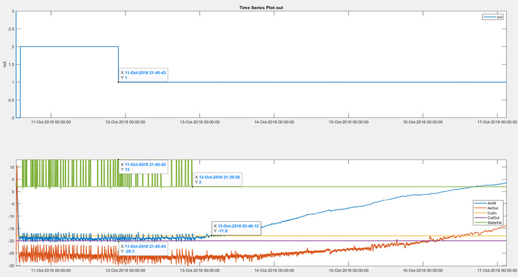Click the data tip showing Y -20.3

(x=143, y=248)
